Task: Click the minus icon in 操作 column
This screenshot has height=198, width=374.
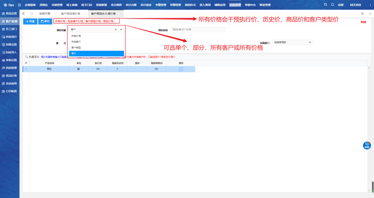Action: tap(181, 69)
